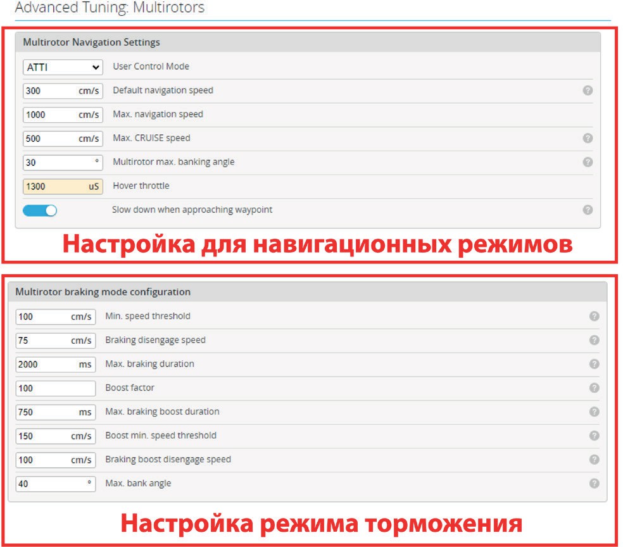Focus the Boost factor input field
This screenshot has width=623, height=547.
(55, 388)
